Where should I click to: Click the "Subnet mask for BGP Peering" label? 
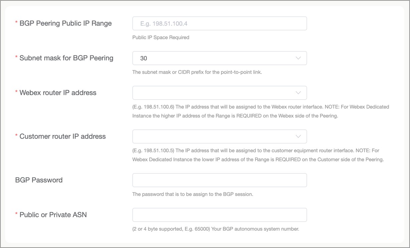(x=66, y=58)
